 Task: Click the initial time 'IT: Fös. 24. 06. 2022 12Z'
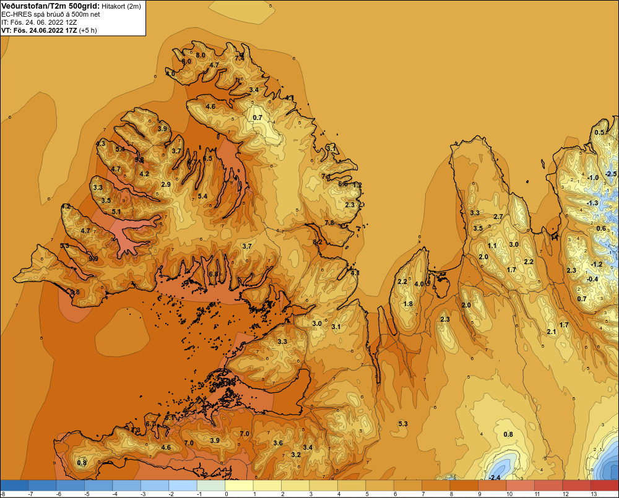pyautogui.click(x=39, y=22)
